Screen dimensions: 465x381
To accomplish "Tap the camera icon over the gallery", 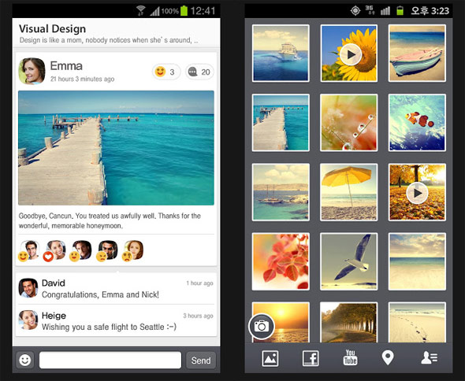I will [261, 326].
